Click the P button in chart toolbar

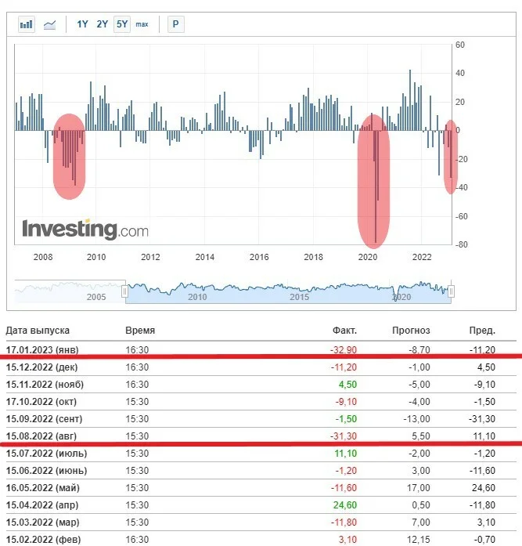(x=175, y=24)
